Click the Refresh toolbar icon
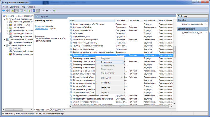 pos(25,11)
